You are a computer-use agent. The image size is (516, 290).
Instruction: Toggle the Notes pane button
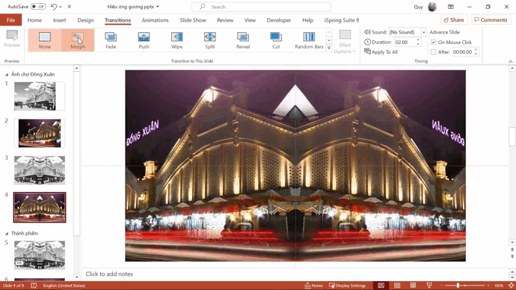[x=313, y=286]
